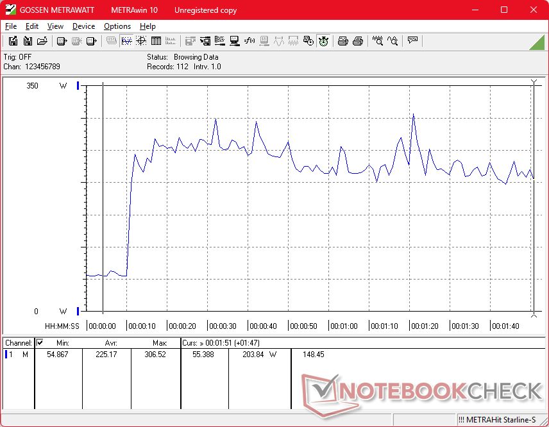Click the blue lower Y-axis range marker at 0 W
The image size is (549, 427).
(x=78, y=311)
